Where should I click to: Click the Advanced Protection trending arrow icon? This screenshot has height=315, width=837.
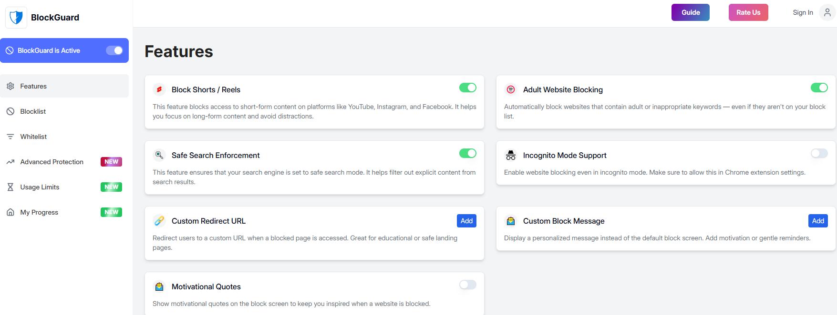(x=10, y=162)
